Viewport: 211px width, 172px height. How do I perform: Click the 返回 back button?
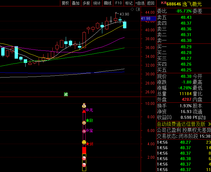pyautogui.click(x=151, y=3)
